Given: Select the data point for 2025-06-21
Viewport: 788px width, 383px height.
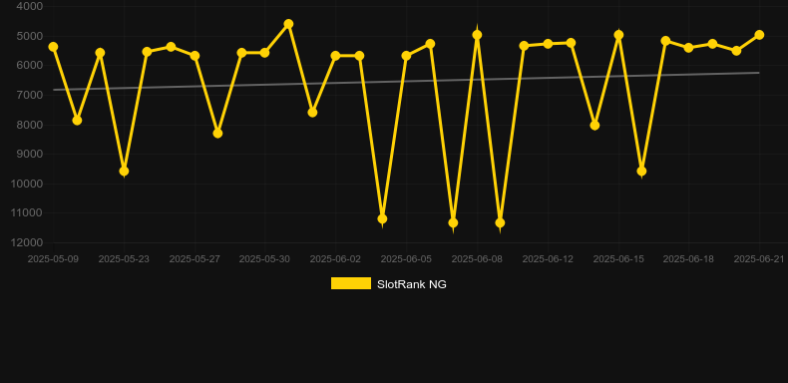Looking at the screenshot, I should [759, 35].
